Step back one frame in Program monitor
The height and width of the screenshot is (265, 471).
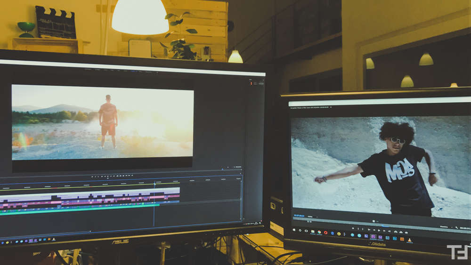[x=374, y=230]
